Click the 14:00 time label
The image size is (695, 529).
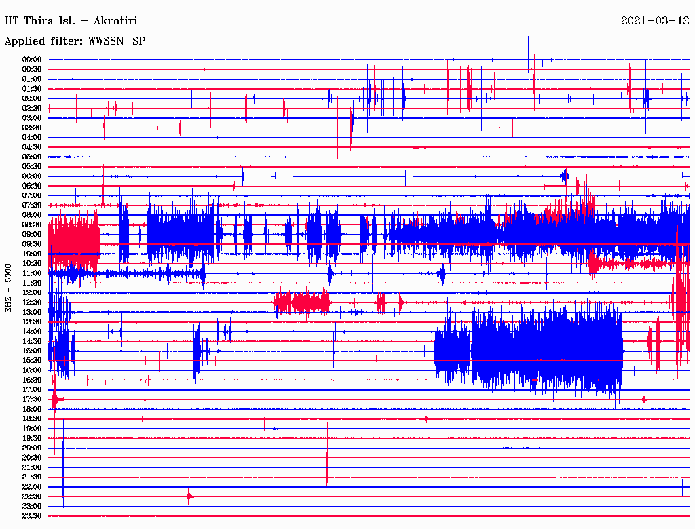coord(32,332)
